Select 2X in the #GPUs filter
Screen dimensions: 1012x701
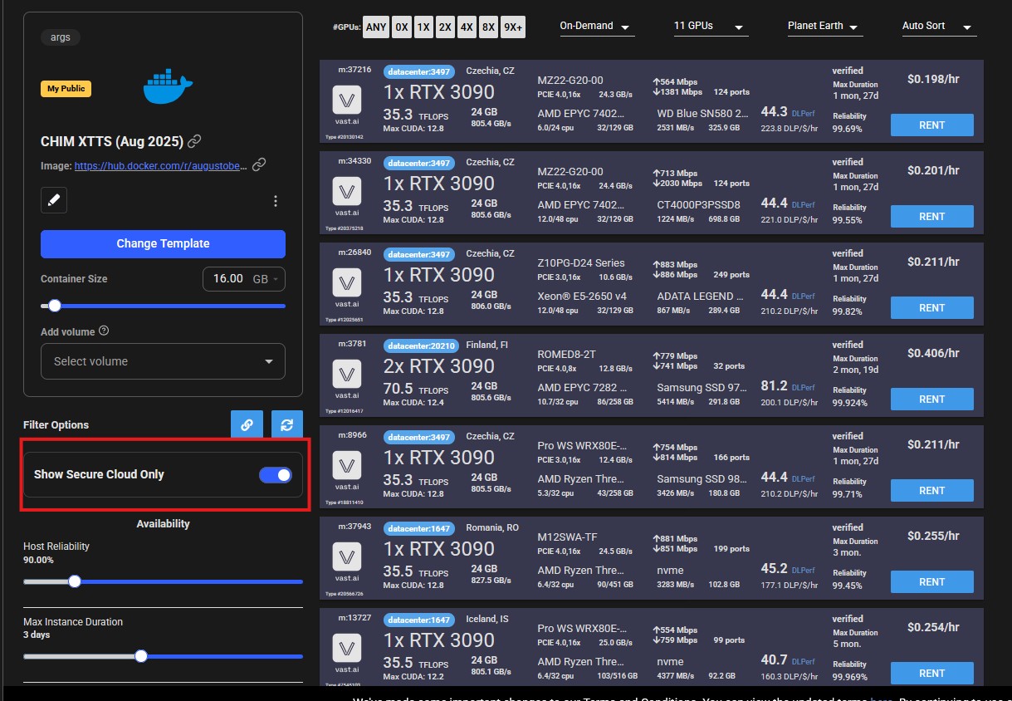(x=445, y=27)
